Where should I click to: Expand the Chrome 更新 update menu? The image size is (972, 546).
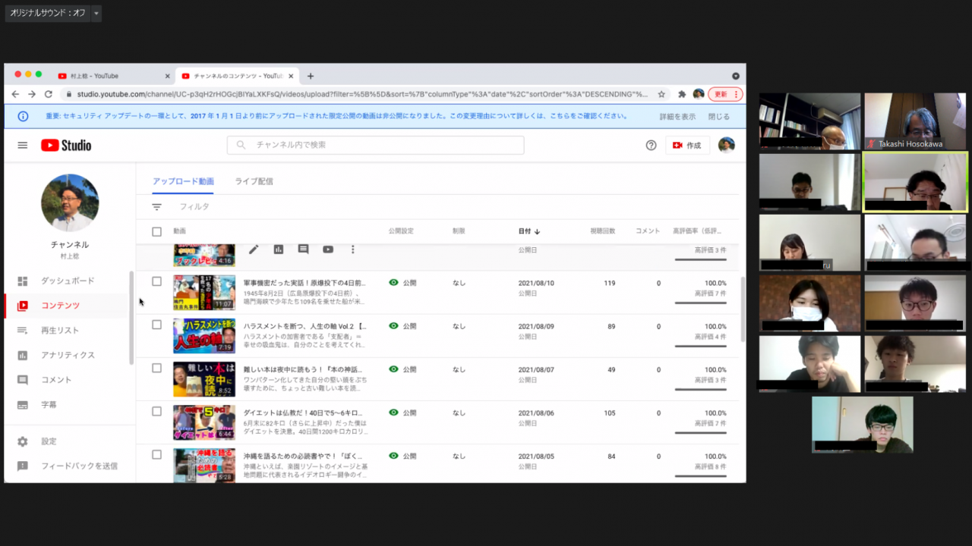(725, 94)
